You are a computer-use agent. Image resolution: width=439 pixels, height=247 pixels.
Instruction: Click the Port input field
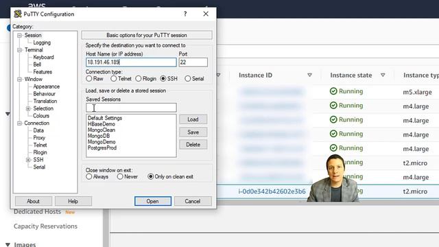(193, 62)
